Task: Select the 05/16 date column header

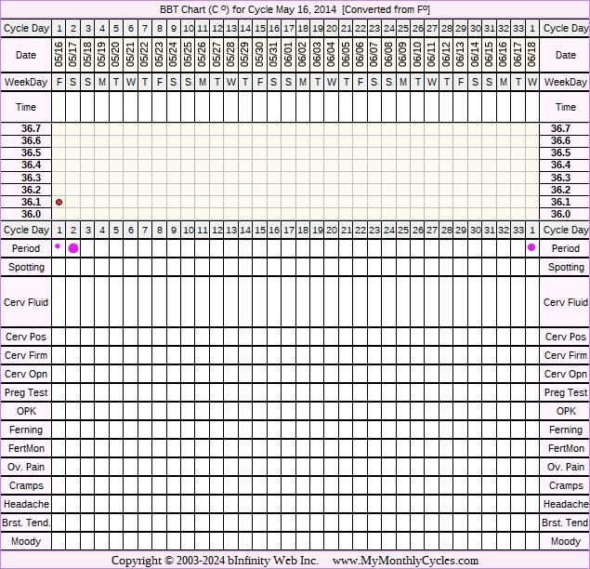Action: [x=59, y=55]
